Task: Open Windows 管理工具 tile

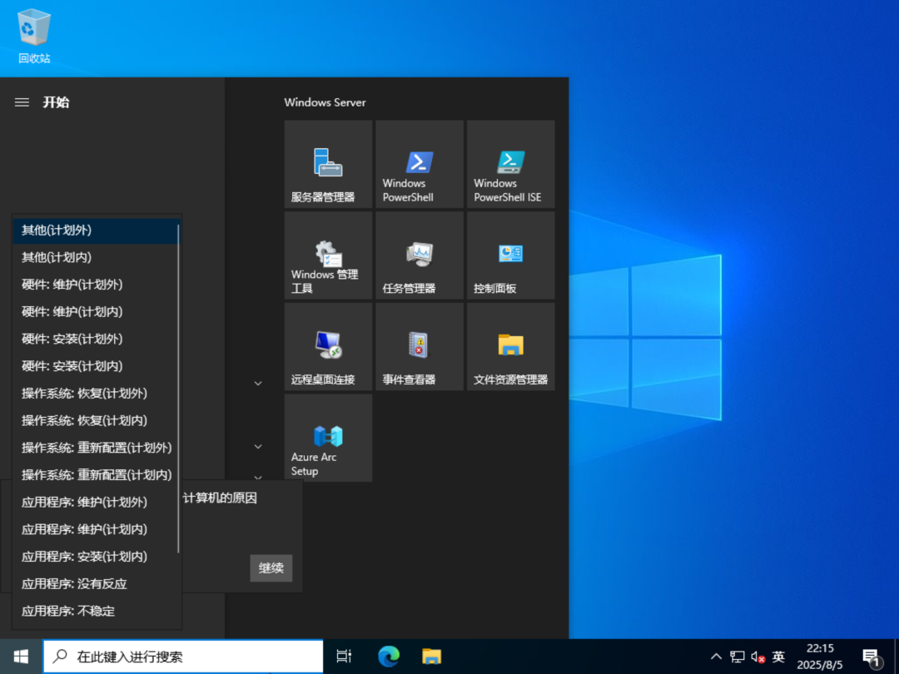Action: tap(327, 255)
